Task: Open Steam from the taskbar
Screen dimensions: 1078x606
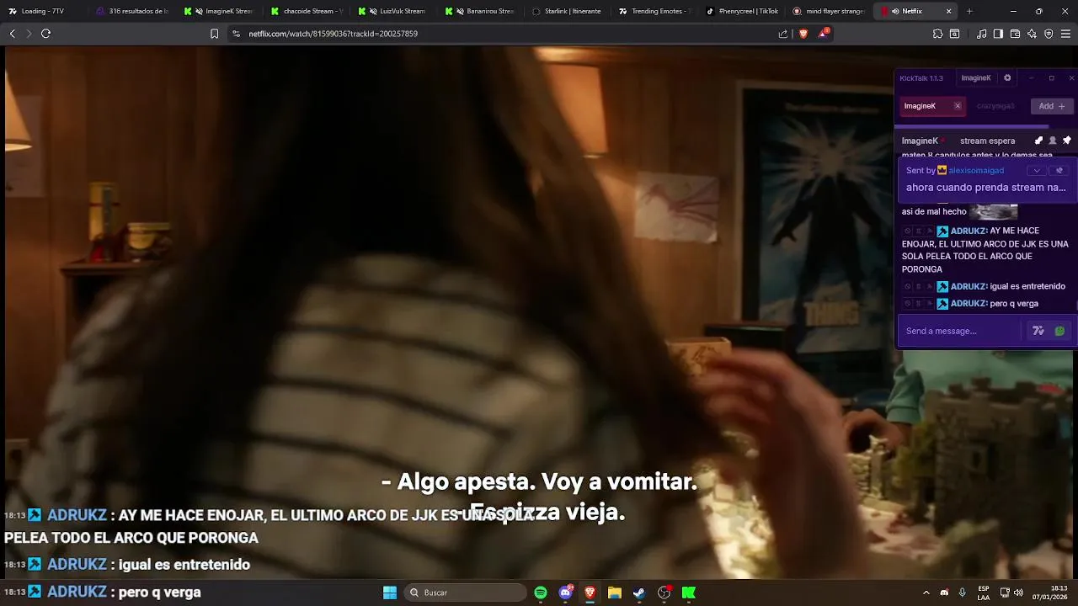Action: click(x=639, y=593)
